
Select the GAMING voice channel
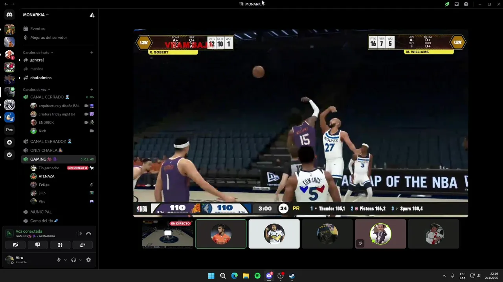coord(58,159)
